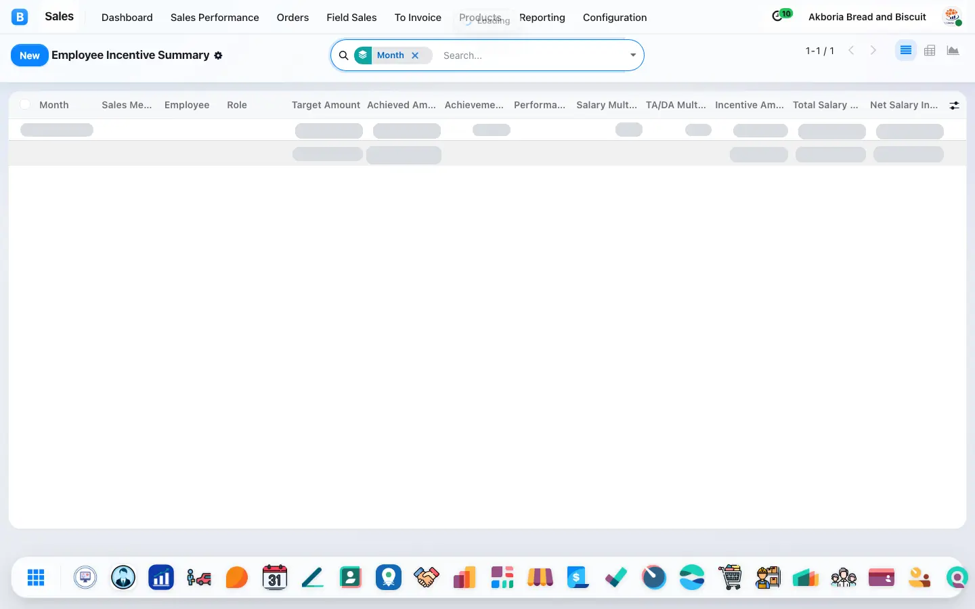Open the Orders menu

[x=292, y=18]
